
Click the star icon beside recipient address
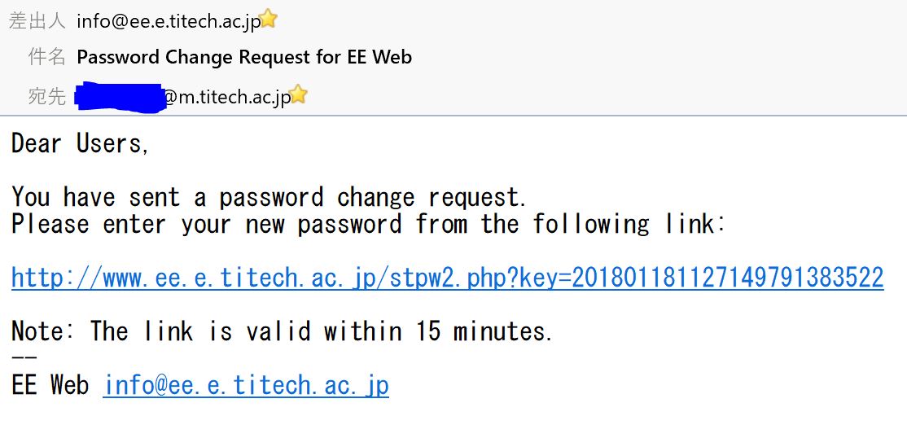(299, 95)
